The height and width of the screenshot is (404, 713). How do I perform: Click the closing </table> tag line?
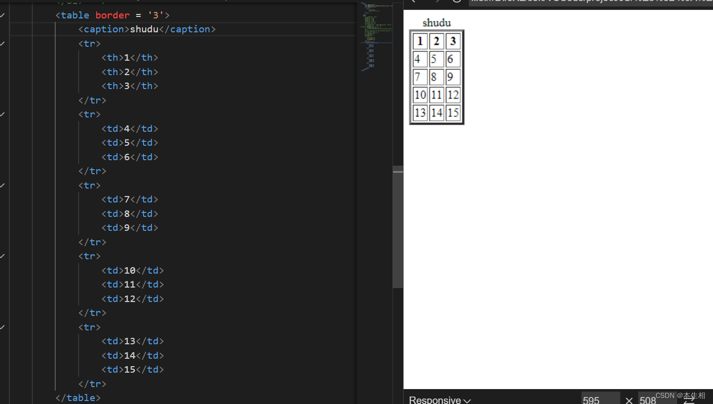[78, 398]
